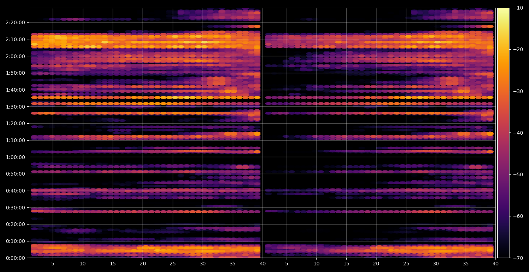529x272 pixels.
Task: Click the −70 colorbar tick label
Action: coord(518,258)
